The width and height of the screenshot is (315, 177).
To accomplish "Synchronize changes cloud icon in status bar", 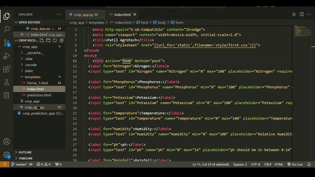I will (31, 164).
